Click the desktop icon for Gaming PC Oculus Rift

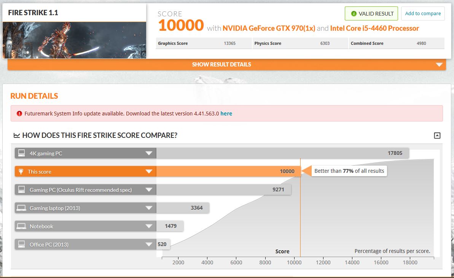click(21, 190)
